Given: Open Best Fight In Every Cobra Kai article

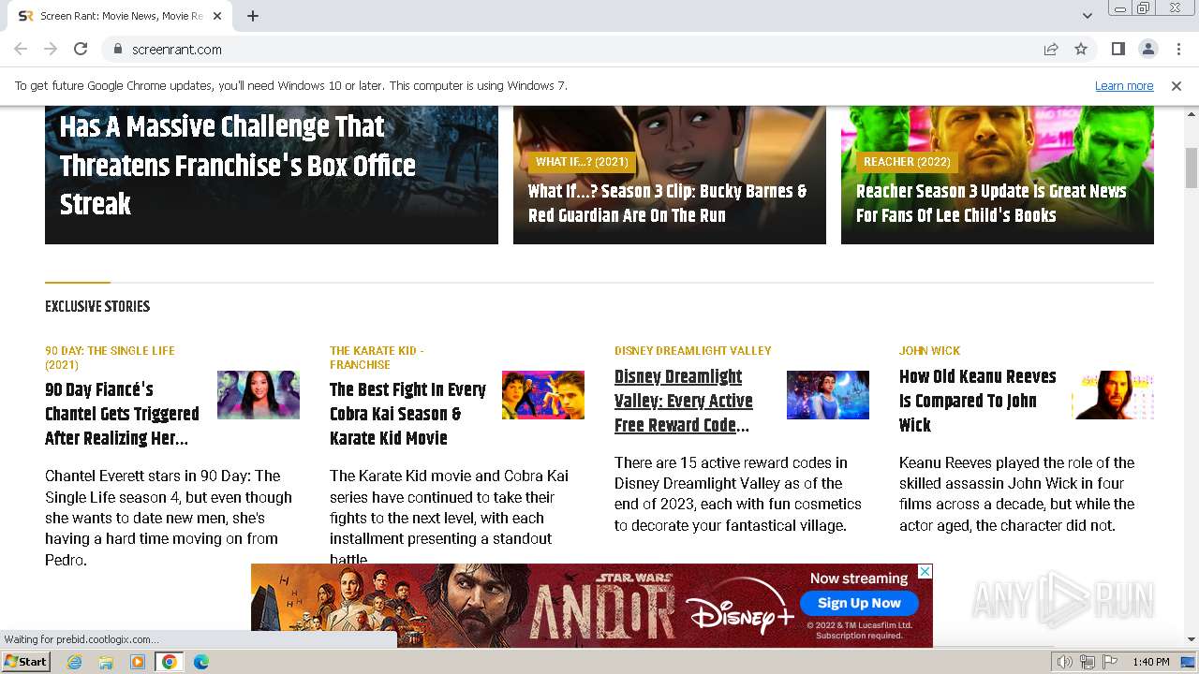Looking at the screenshot, I should (407, 414).
